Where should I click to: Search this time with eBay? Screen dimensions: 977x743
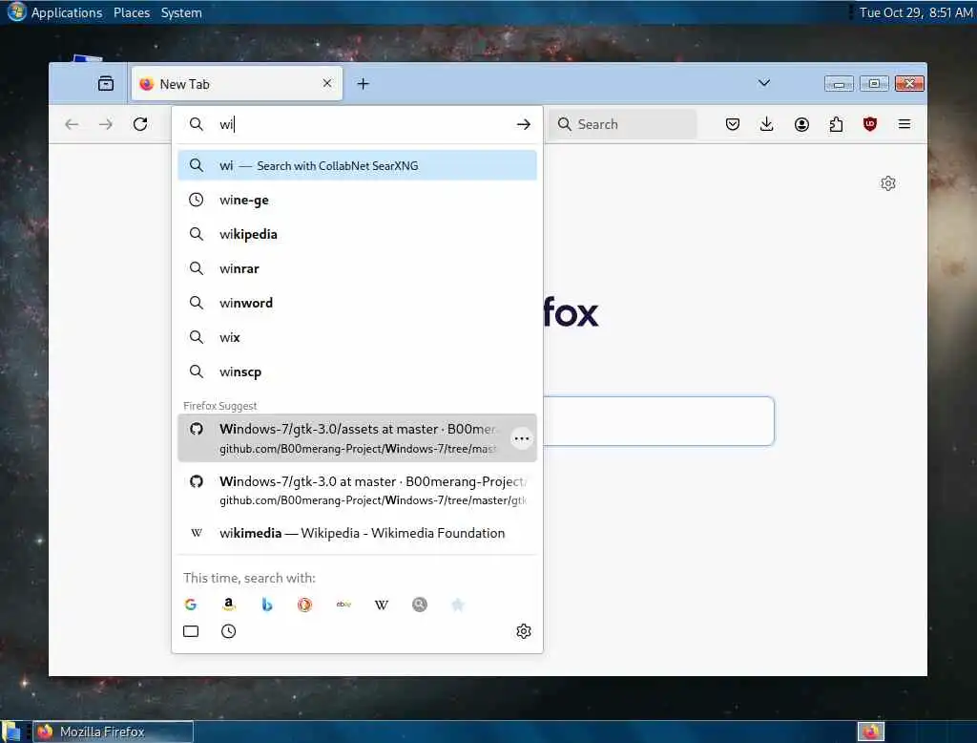pos(343,605)
